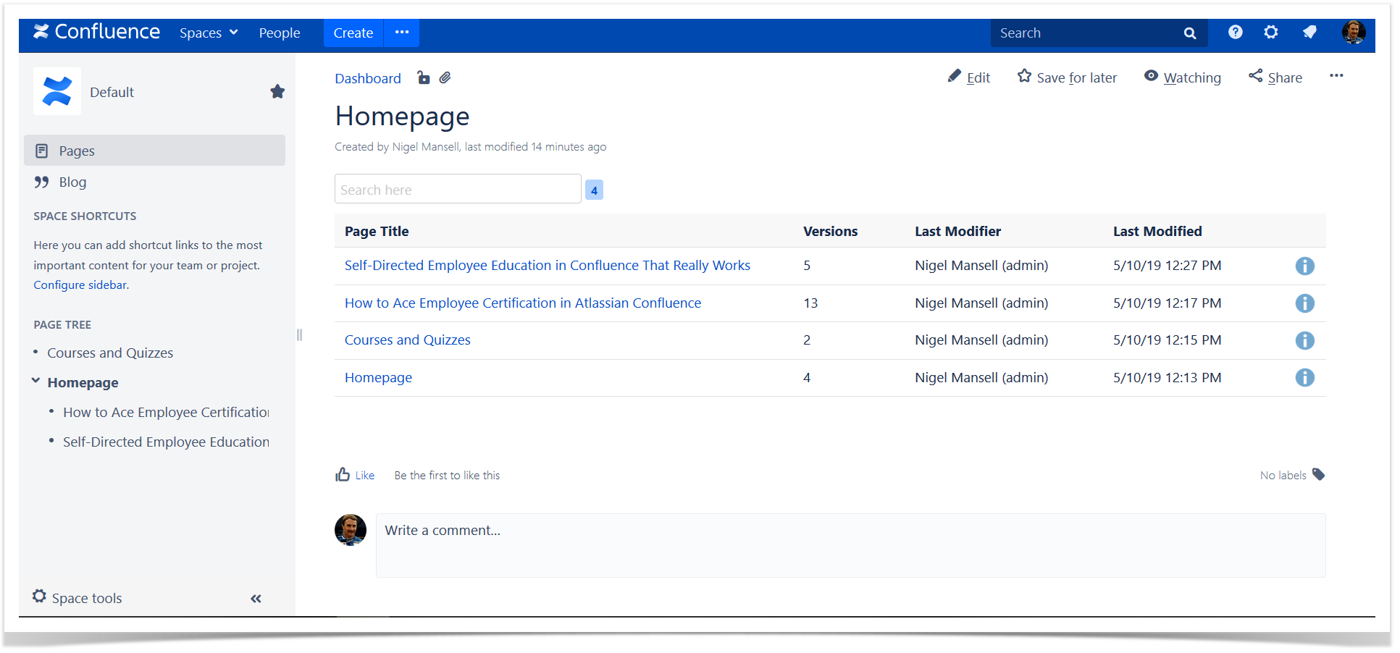Open the user profile avatar menu
This screenshot has height=653, width=1400.
point(1354,32)
